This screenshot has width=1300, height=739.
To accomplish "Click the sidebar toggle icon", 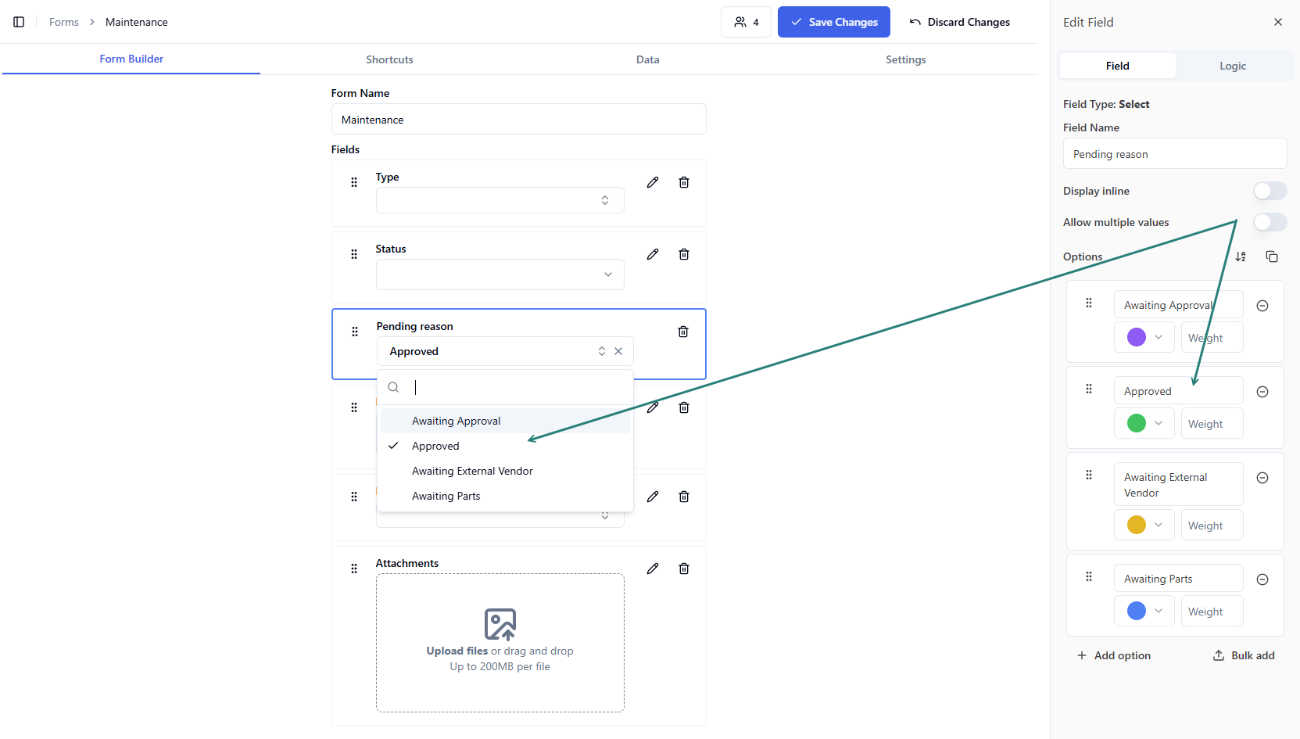I will pyautogui.click(x=19, y=22).
